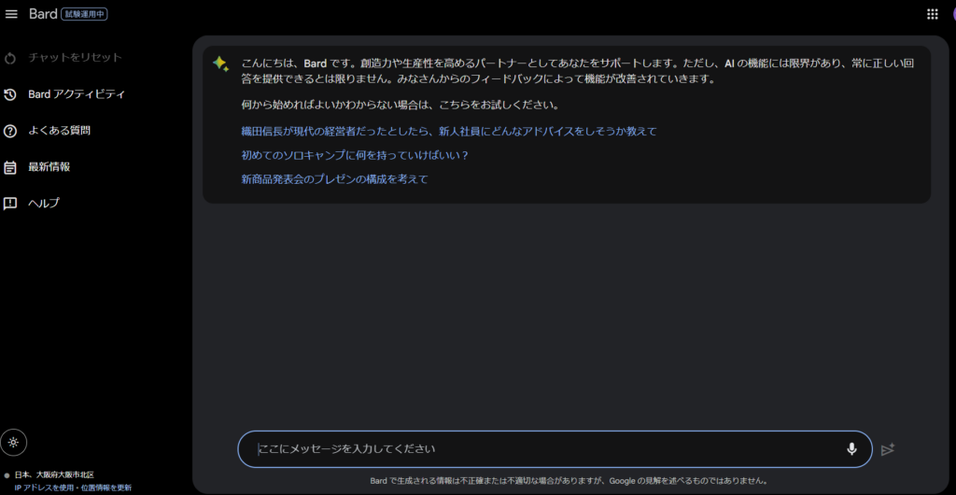The width and height of the screenshot is (956, 495).
Task: Click the Bard sparkle icon in greeting
Action: (x=220, y=64)
